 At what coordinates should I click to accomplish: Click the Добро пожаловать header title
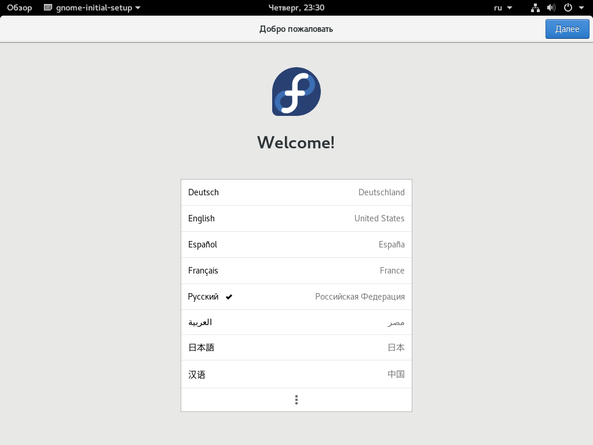(296, 29)
